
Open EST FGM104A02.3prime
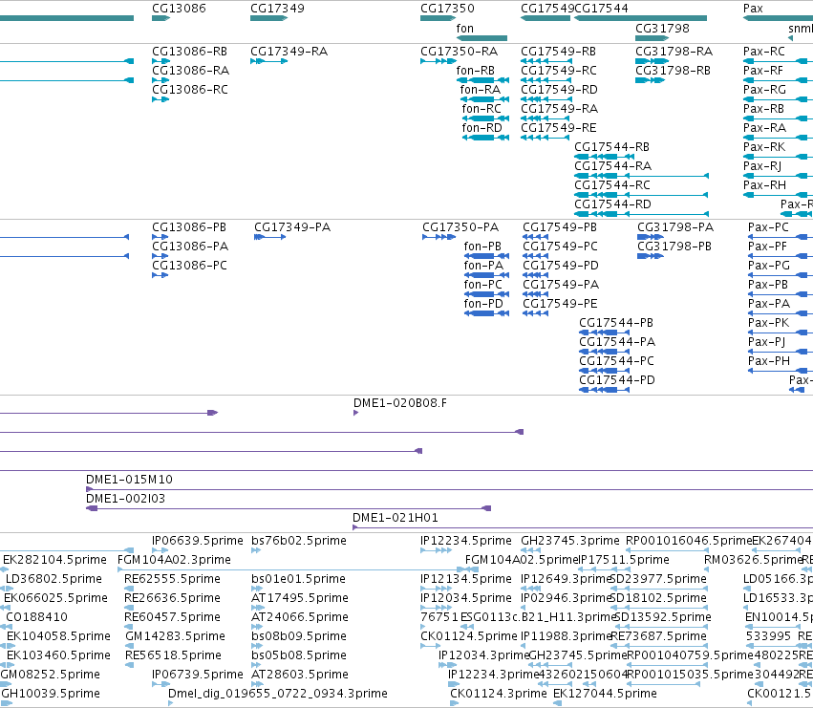(174, 560)
